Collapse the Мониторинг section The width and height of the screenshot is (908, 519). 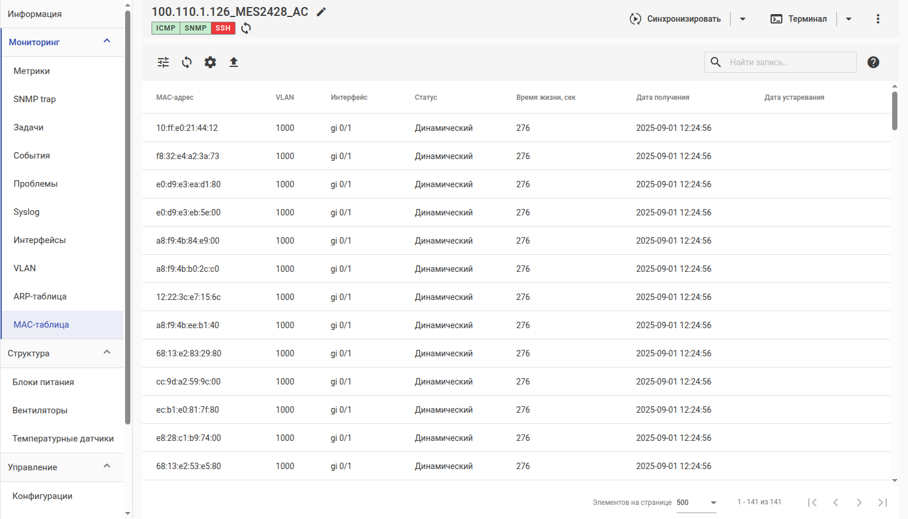[107, 41]
